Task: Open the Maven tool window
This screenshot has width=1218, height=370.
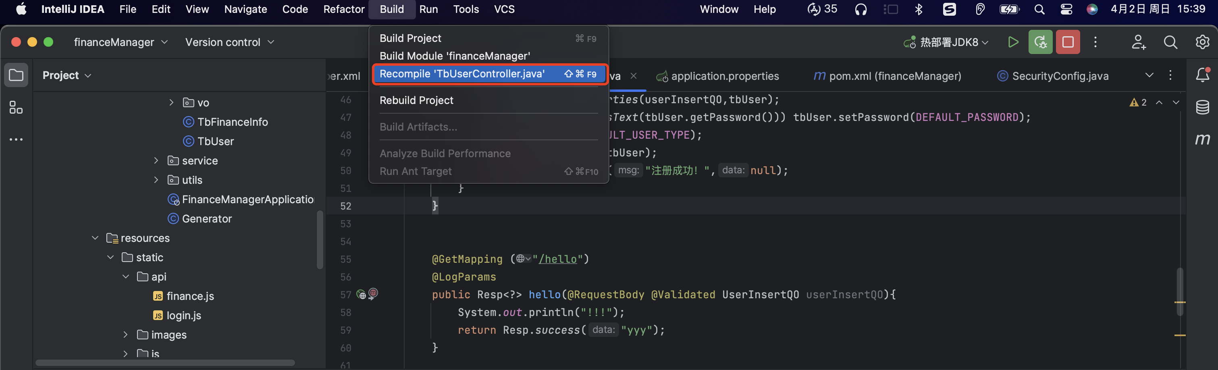Action: pos(1202,139)
